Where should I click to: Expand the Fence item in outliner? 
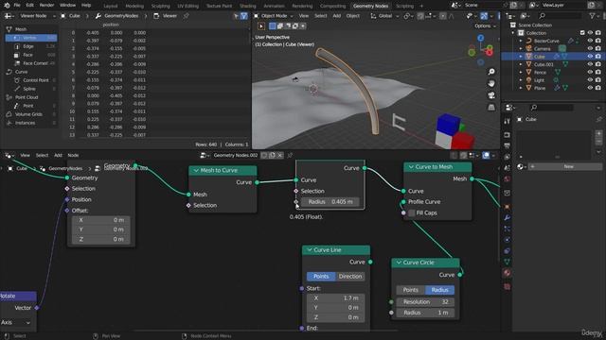pyautogui.click(x=521, y=72)
